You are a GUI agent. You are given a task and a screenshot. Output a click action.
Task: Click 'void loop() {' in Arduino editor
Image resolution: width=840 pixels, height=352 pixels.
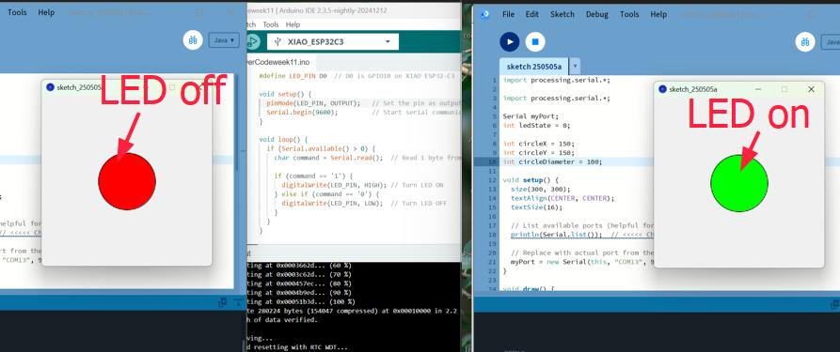coord(283,139)
